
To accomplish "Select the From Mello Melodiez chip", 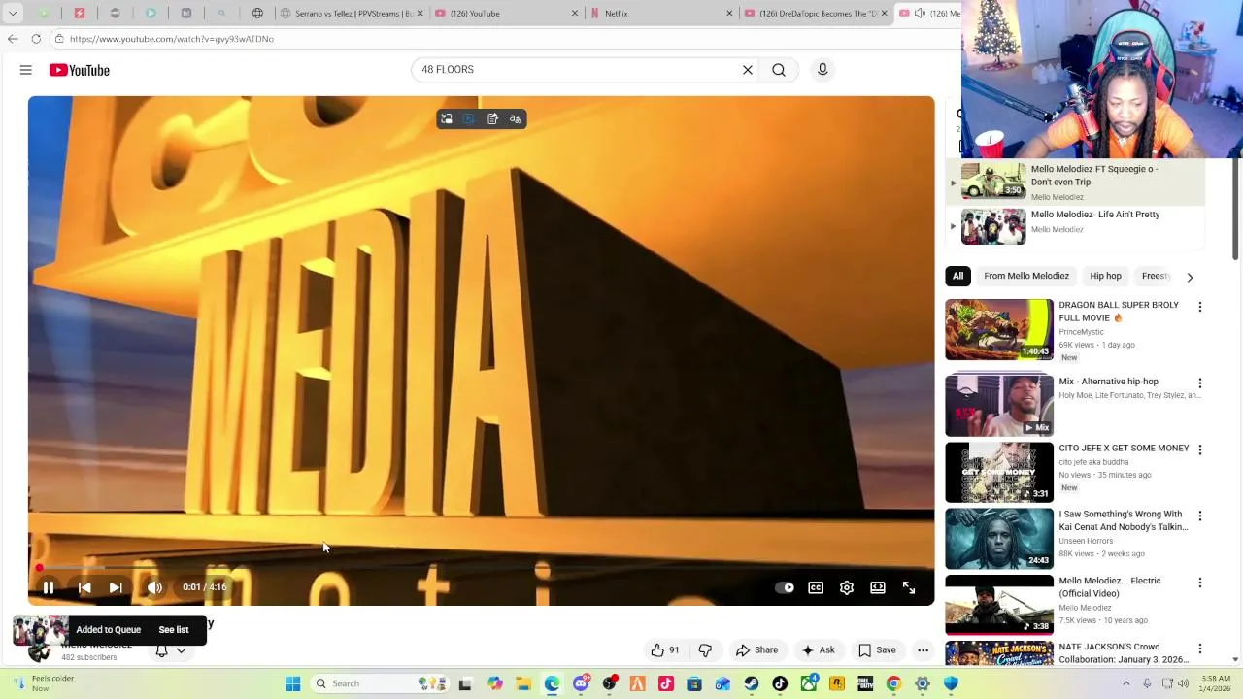I will pyautogui.click(x=1026, y=276).
